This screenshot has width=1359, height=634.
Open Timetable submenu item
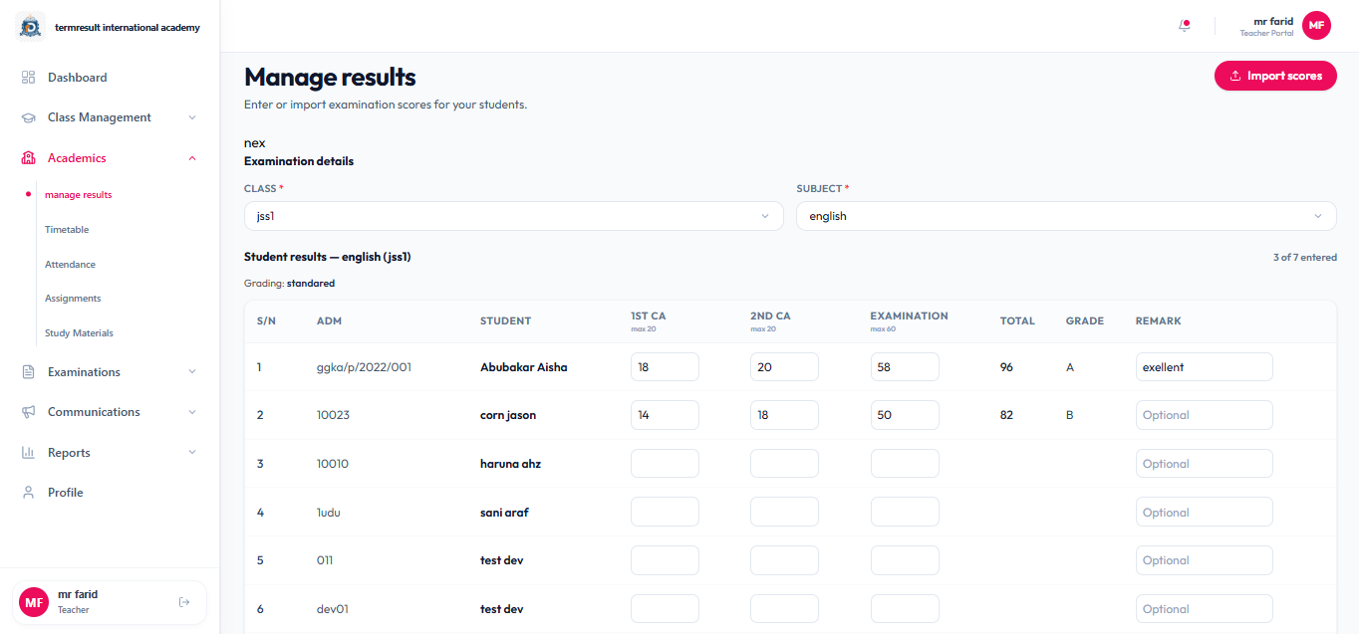(x=67, y=230)
